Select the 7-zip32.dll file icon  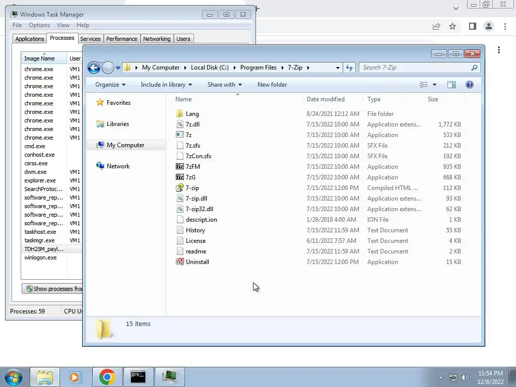coord(180,209)
